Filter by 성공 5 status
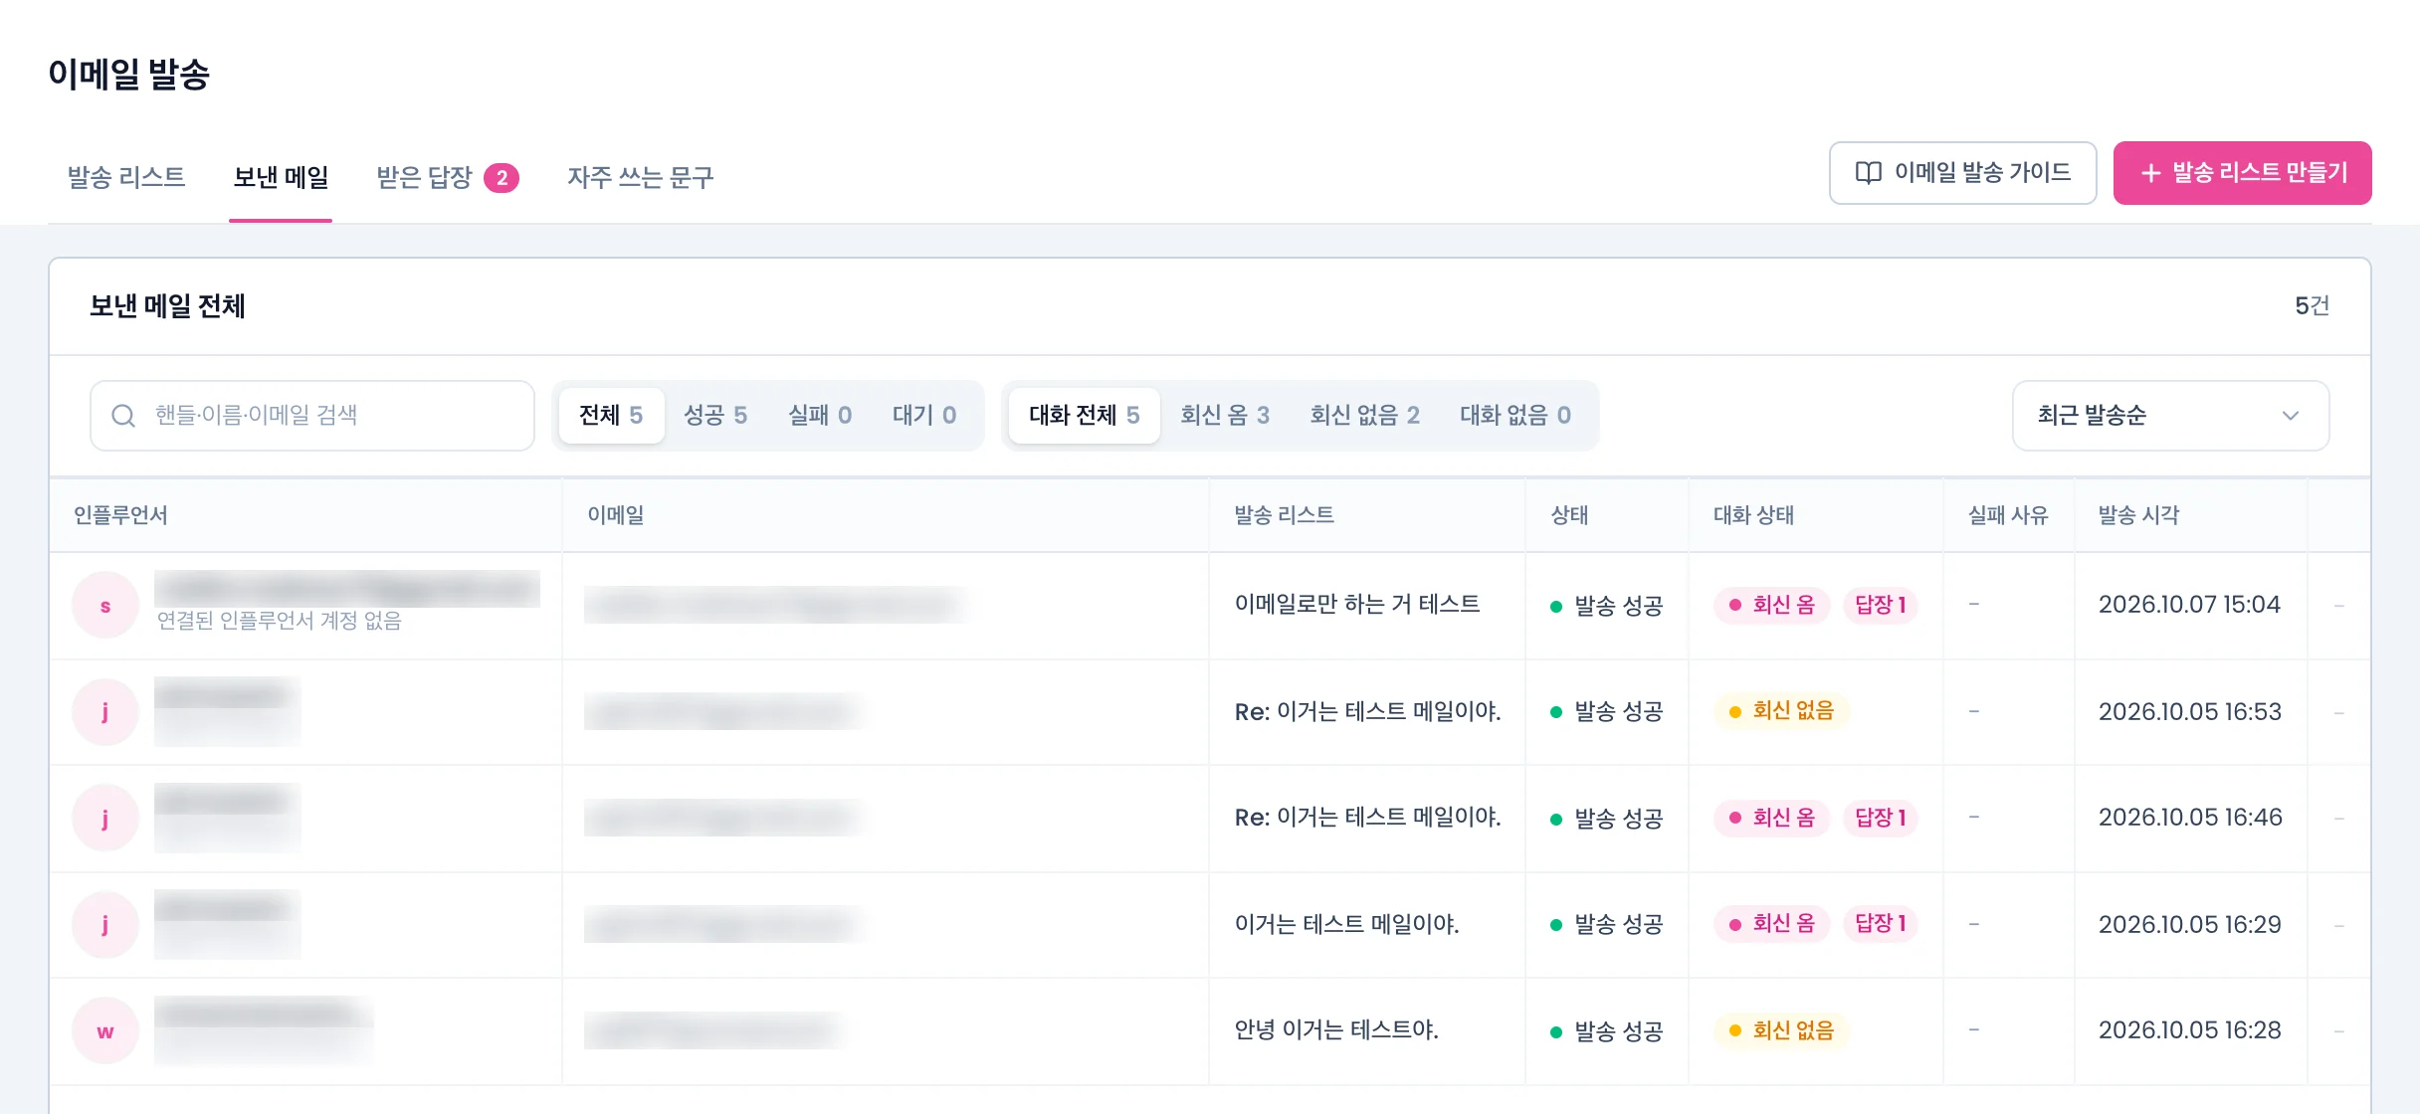Screen dimensions: 2420x1114 (715, 416)
